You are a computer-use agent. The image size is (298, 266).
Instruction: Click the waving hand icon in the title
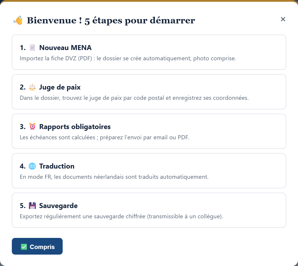(18, 20)
